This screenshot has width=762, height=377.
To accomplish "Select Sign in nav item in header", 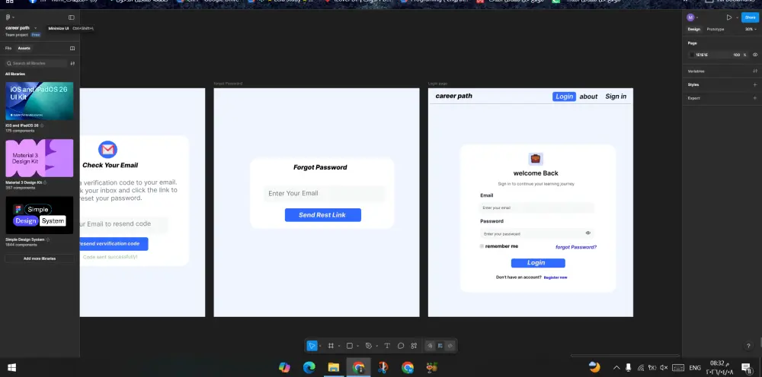I will tap(616, 97).
